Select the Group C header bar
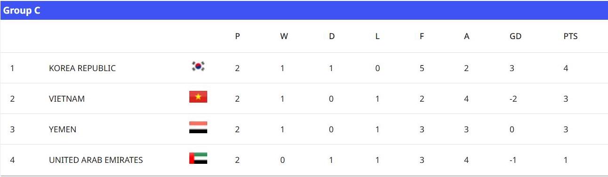 (304, 10)
